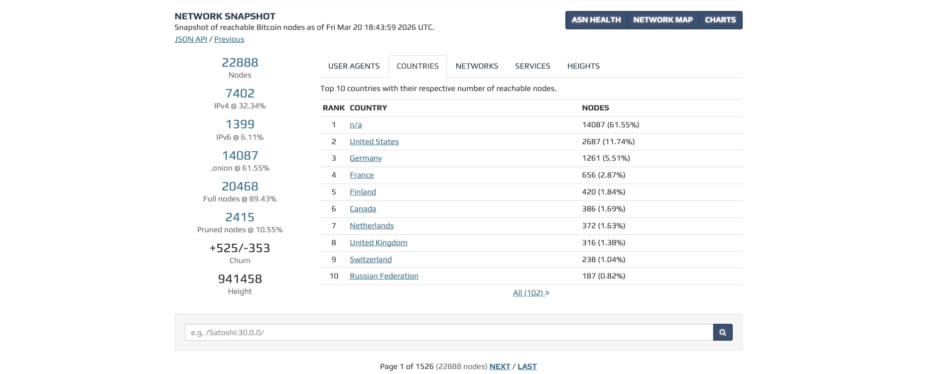The width and height of the screenshot is (925, 374).
Task: Open the Charts page
Action: [x=720, y=20]
